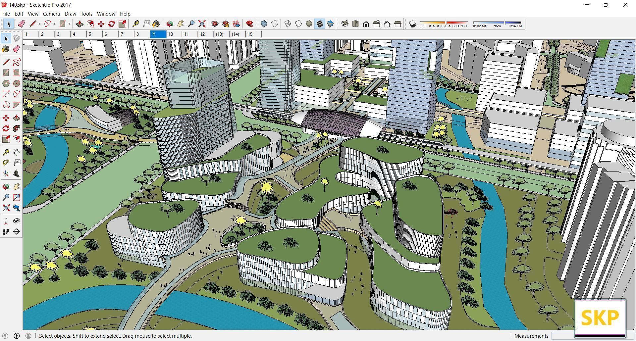Image resolution: width=636 pixels, height=341 pixels.
Task: Click the Section Plane tool in side toolbar
Action: pos(17,232)
